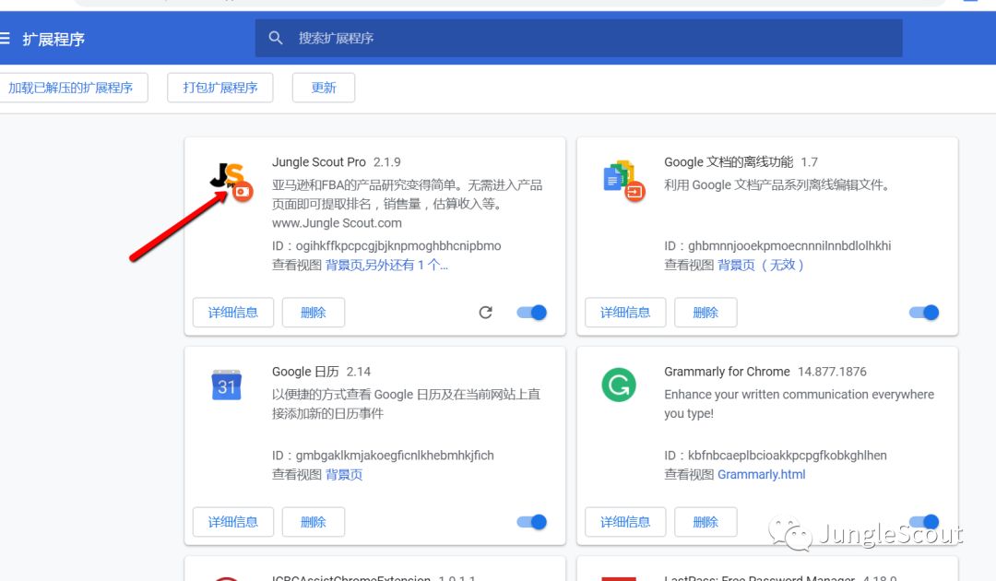Disable the Jungle Scout Pro toggle

point(532,313)
